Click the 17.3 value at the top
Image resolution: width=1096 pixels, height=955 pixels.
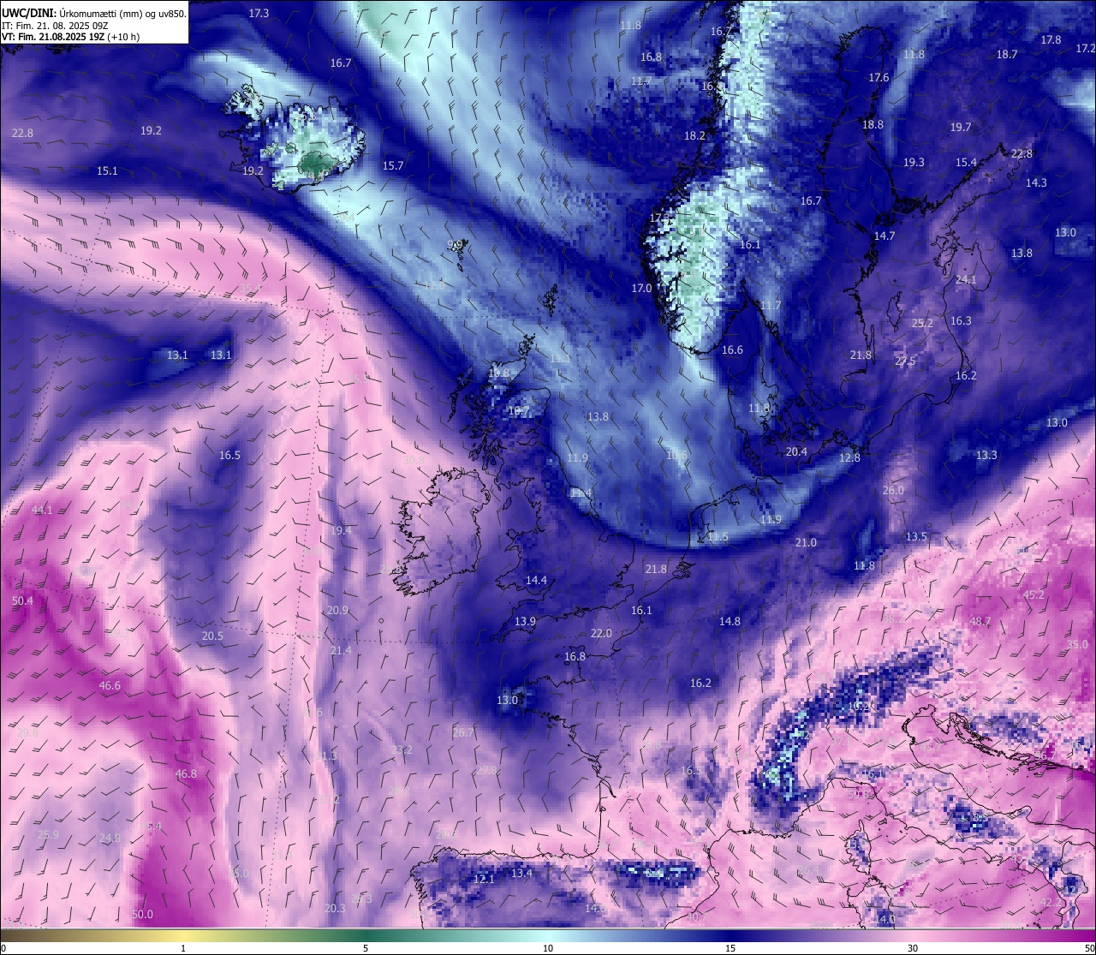coord(259,14)
